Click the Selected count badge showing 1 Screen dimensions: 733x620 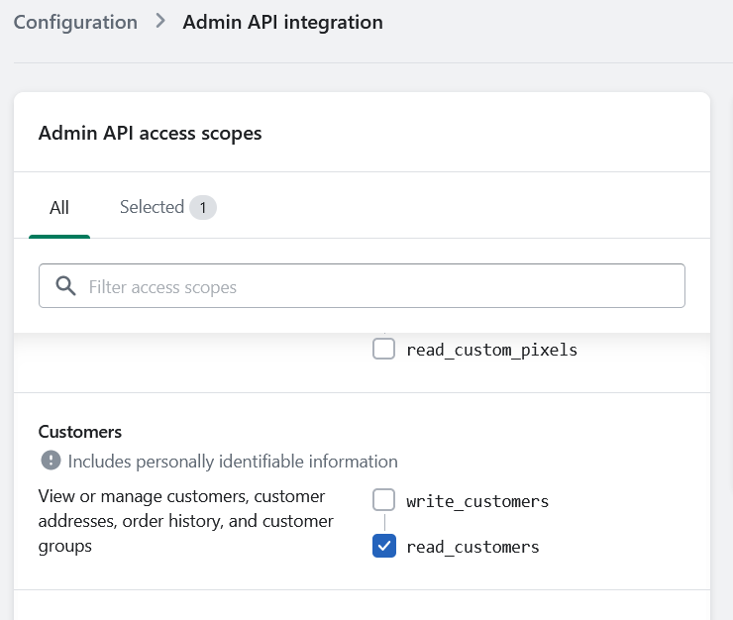pyautogui.click(x=203, y=207)
